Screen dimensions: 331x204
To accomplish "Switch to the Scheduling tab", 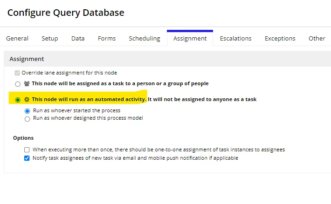I will point(145,38).
